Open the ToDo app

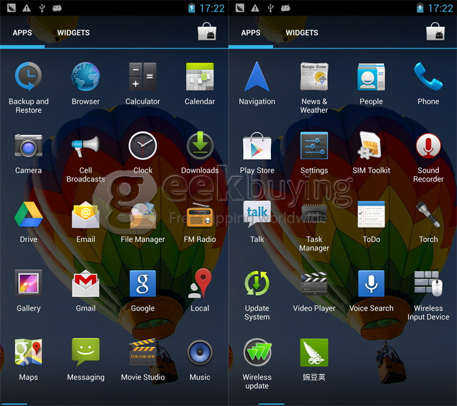coord(371,214)
